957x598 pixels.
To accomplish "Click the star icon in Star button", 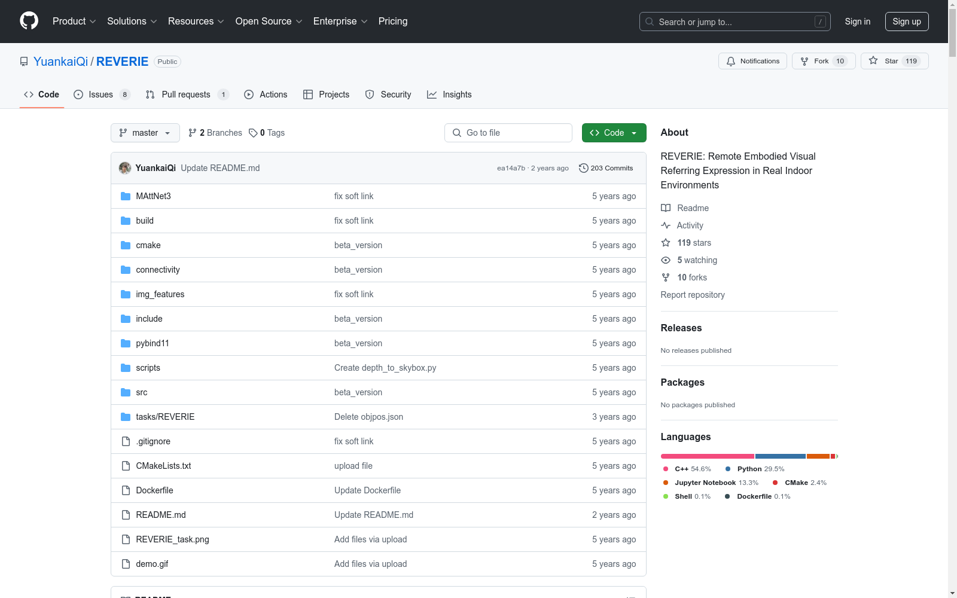I will pos(873,60).
